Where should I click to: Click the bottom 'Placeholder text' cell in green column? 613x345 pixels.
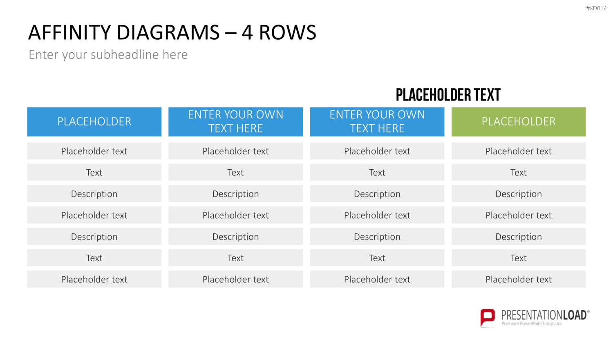tap(519, 279)
